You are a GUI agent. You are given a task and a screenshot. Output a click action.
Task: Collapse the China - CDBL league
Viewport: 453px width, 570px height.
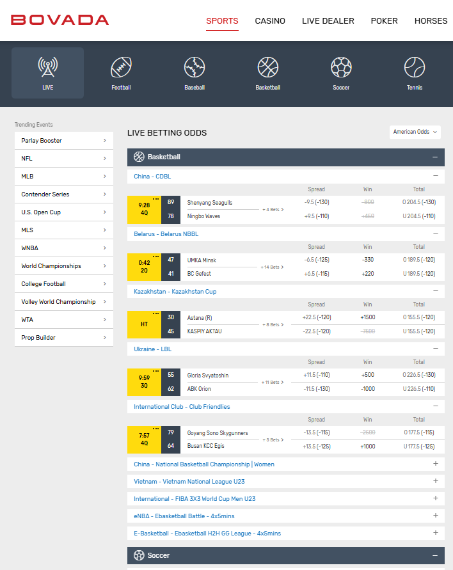435,176
